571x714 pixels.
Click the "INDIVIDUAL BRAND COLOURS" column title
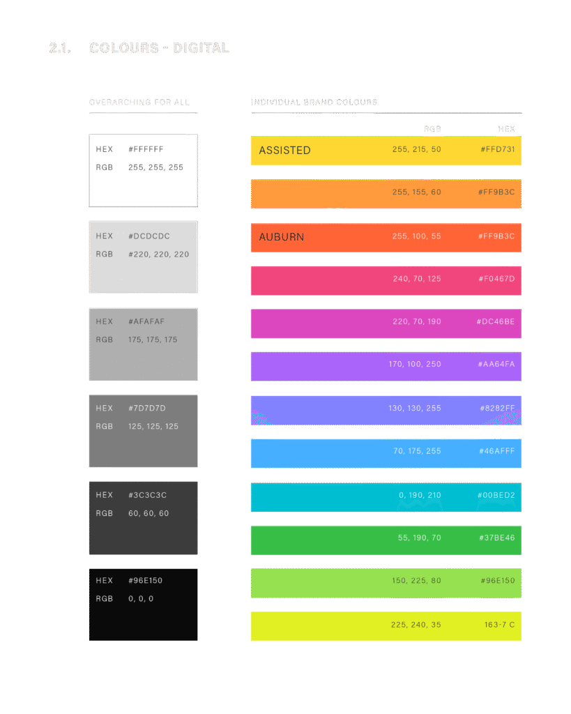coord(314,102)
